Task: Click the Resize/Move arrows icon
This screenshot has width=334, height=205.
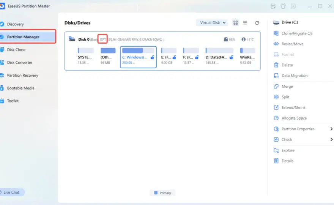Action: tap(276, 44)
